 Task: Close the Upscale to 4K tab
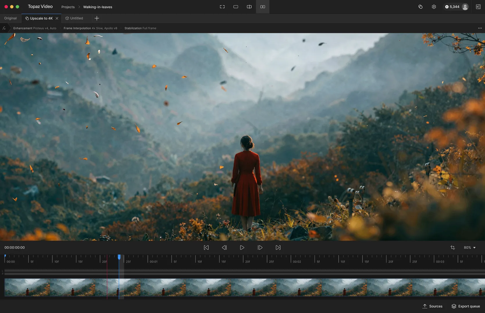[57, 18]
